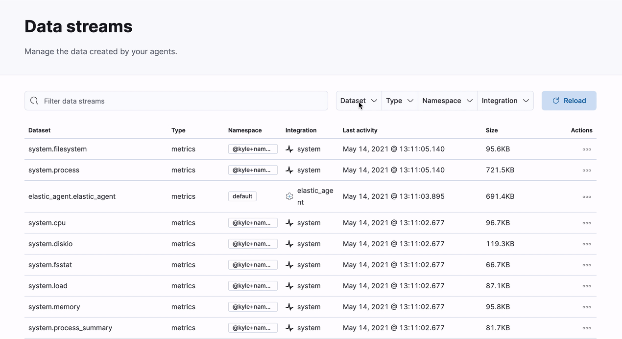This screenshot has width=622, height=339.
Task: Select the default namespace badge
Action: click(242, 196)
